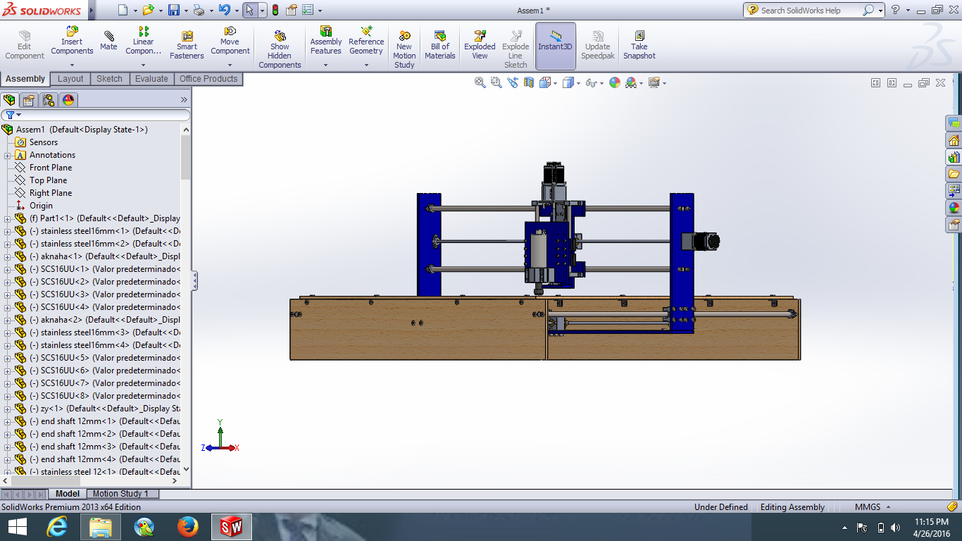Click the Rebuild traffic light icon
962x541 pixels.
[275, 11]
